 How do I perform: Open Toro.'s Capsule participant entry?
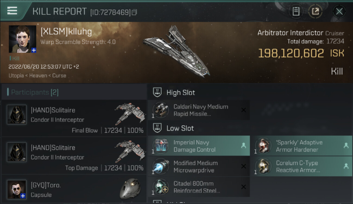(74, 190)
